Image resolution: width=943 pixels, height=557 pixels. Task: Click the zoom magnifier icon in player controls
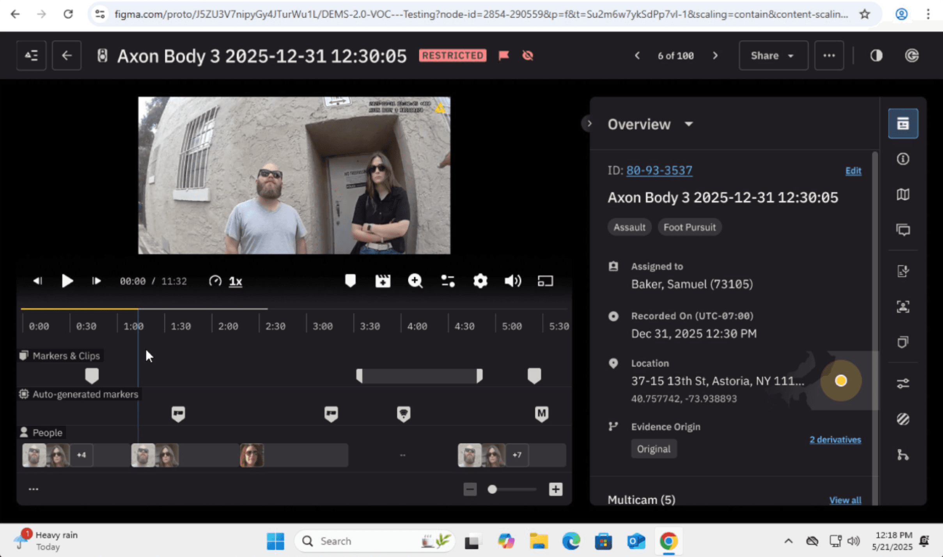[x=415, y=281]
